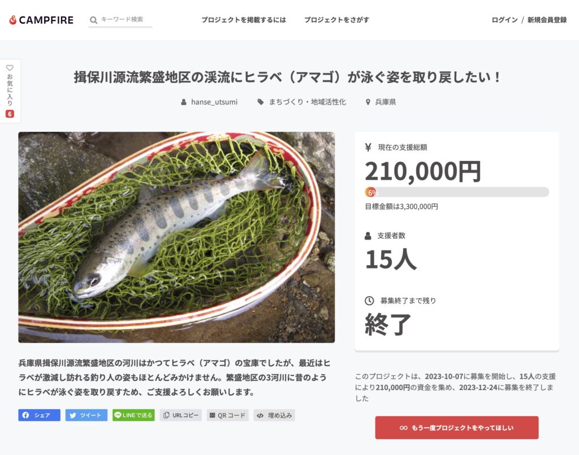Copy link with URLコピー button

[x=180, y=415]
